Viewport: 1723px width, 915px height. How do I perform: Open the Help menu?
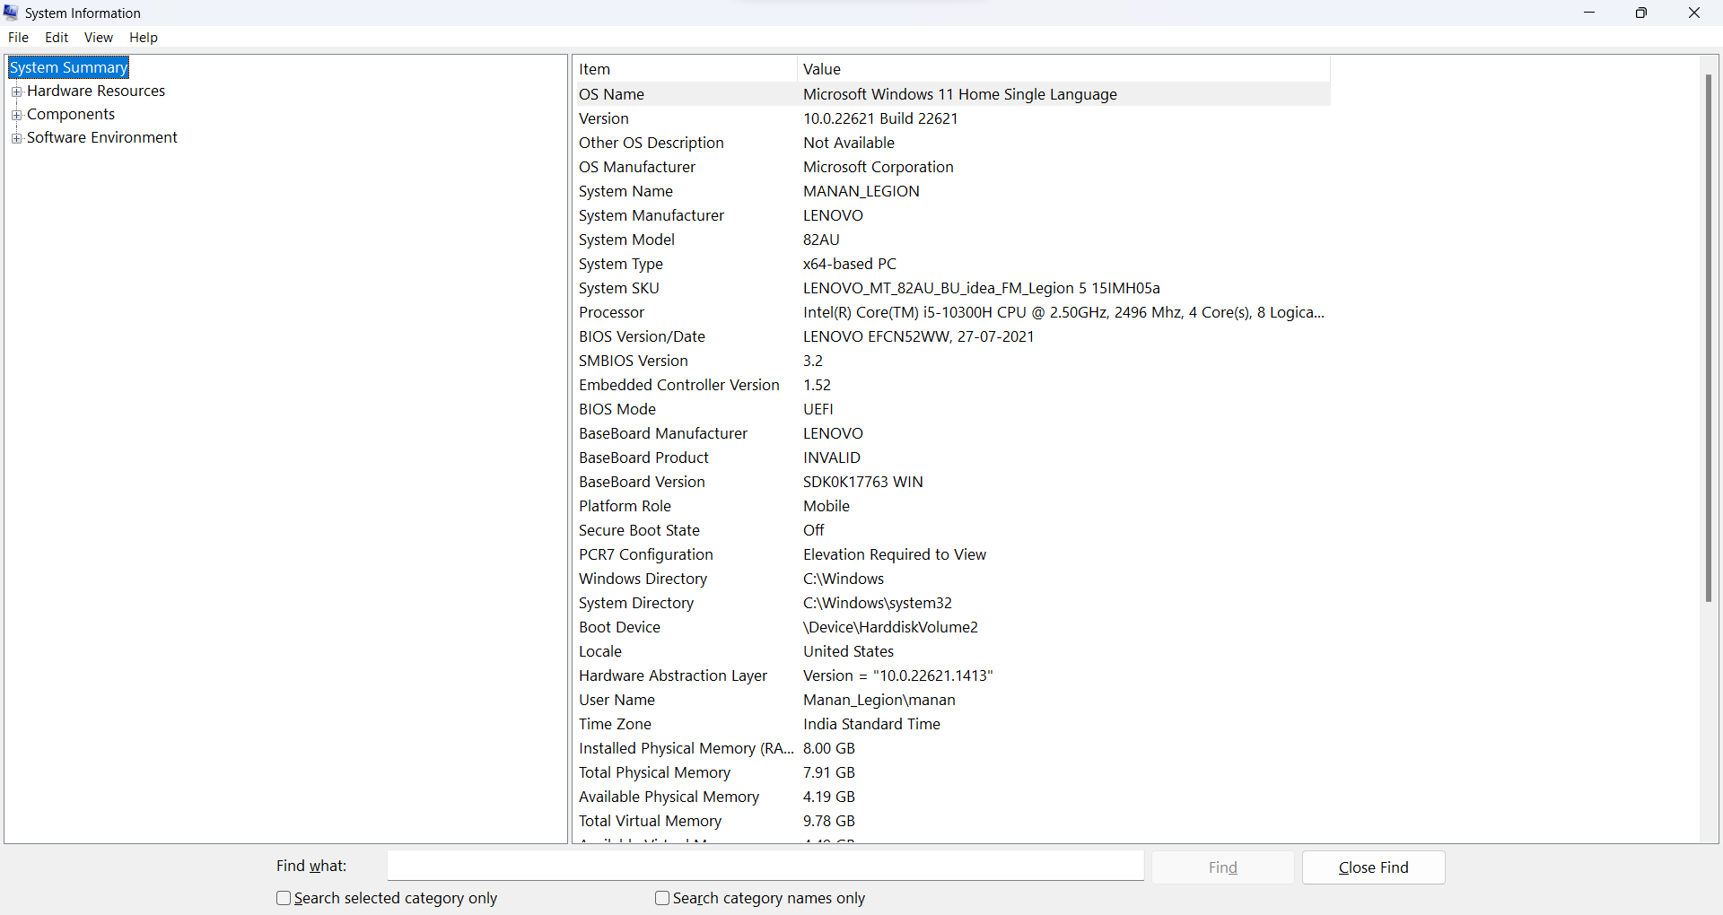pyautogui.click(x=143, y=38)
